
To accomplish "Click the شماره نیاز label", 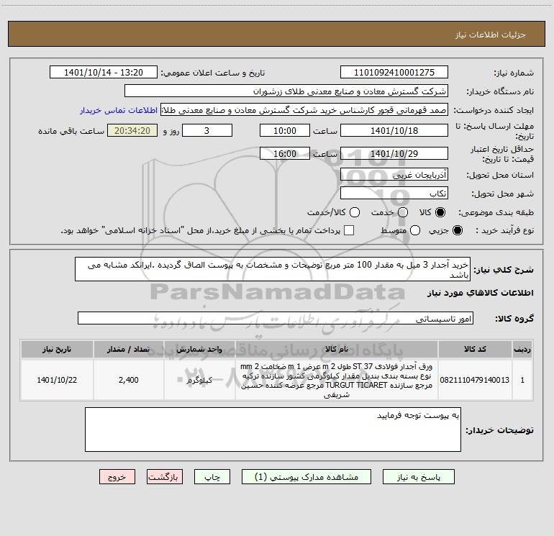I will (514, 73).
